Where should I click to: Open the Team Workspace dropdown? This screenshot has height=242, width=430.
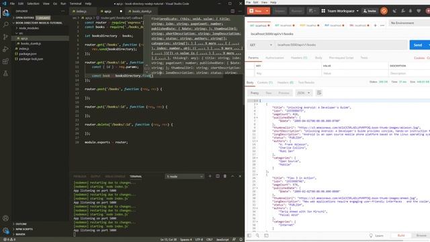(x=340, y=11)
